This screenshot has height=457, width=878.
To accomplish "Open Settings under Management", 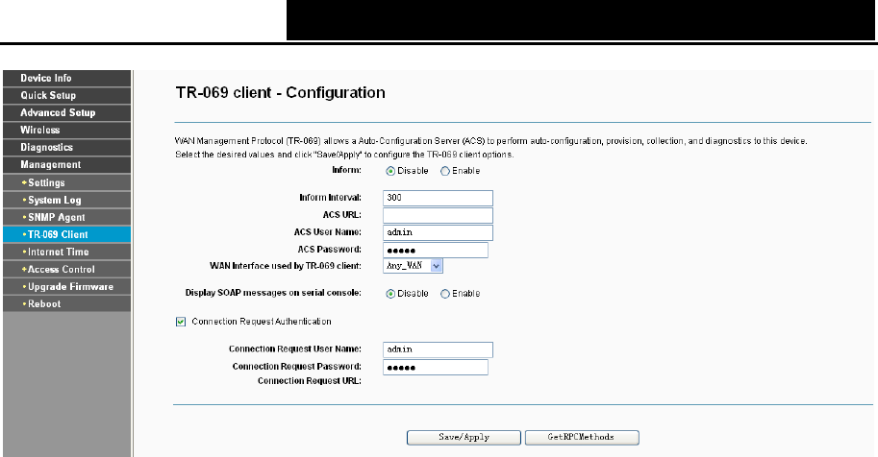I will (66, 183).
